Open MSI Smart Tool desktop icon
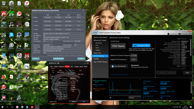 click(x=27, y=68)
